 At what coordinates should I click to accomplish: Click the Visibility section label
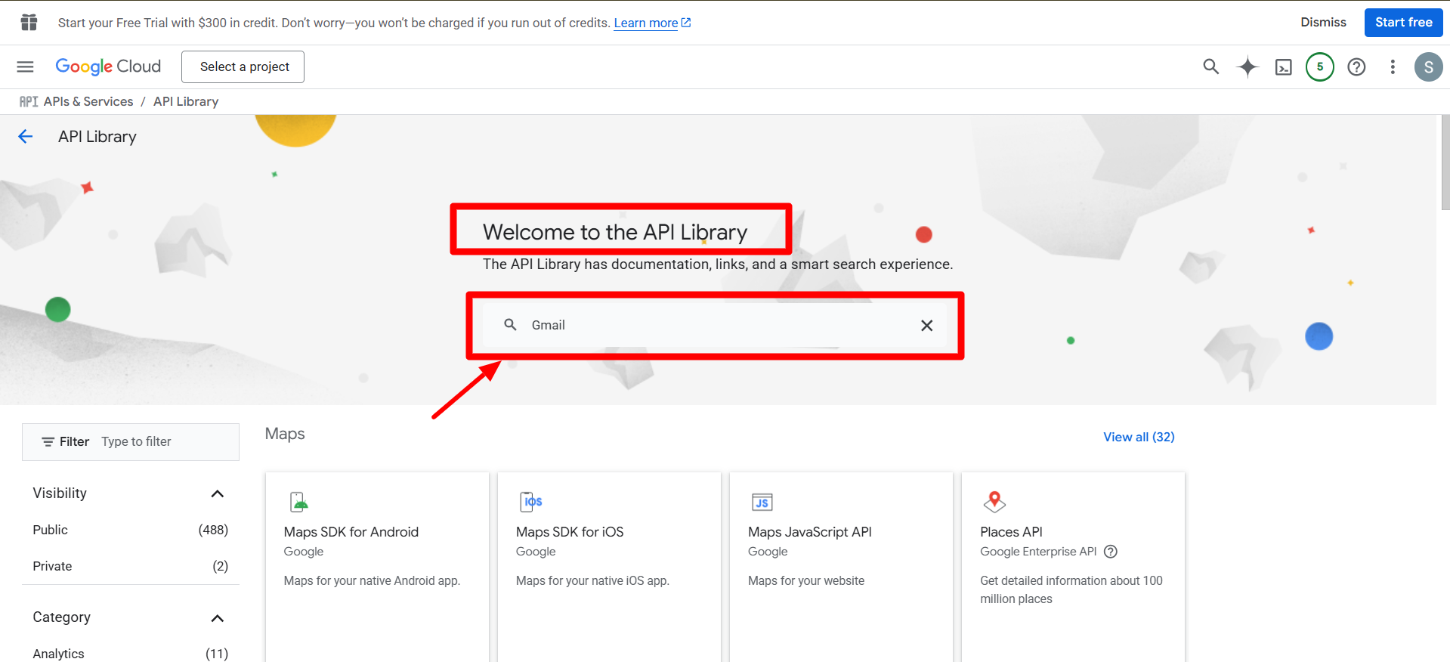click(60, 493)
